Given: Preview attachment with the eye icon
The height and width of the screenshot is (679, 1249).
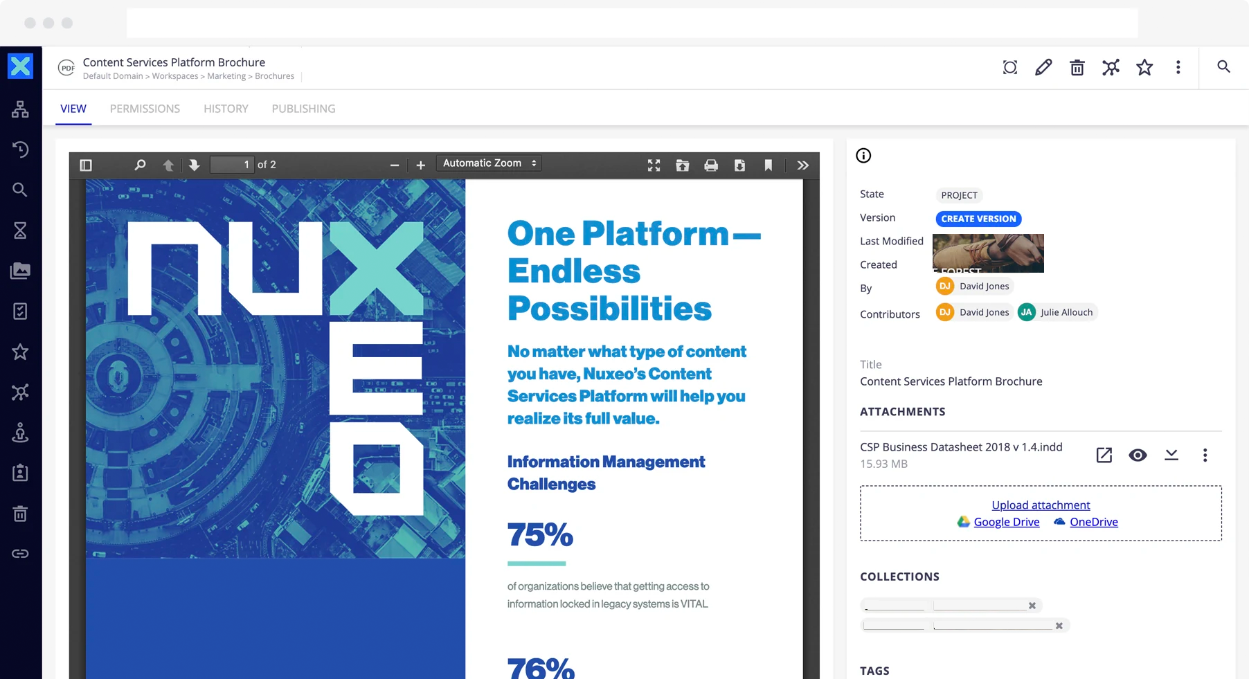Looking at the screenshot, I should click(1137, 455).
